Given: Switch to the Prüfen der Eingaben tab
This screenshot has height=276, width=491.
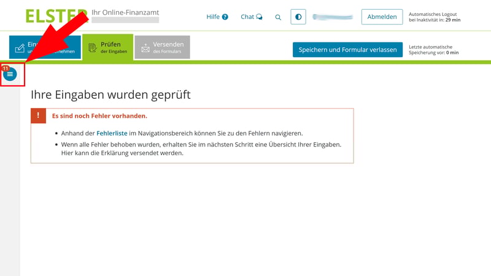Looking at the screenshot, I should tap(107, 47).
